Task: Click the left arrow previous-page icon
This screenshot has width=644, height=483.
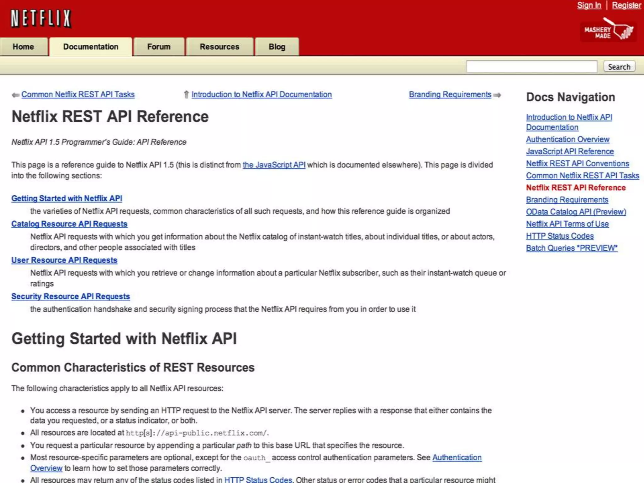Action: 15,95
